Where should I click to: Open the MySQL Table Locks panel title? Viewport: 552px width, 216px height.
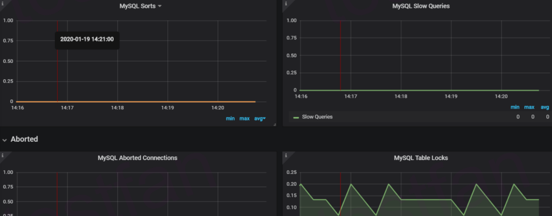point(421,158)
